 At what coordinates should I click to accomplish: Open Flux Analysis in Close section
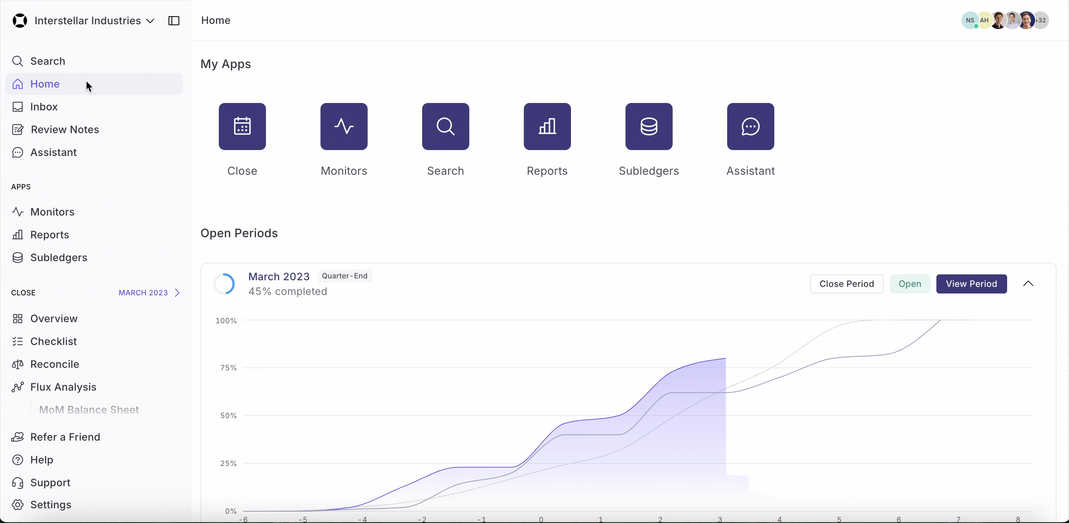click(63, 387)
